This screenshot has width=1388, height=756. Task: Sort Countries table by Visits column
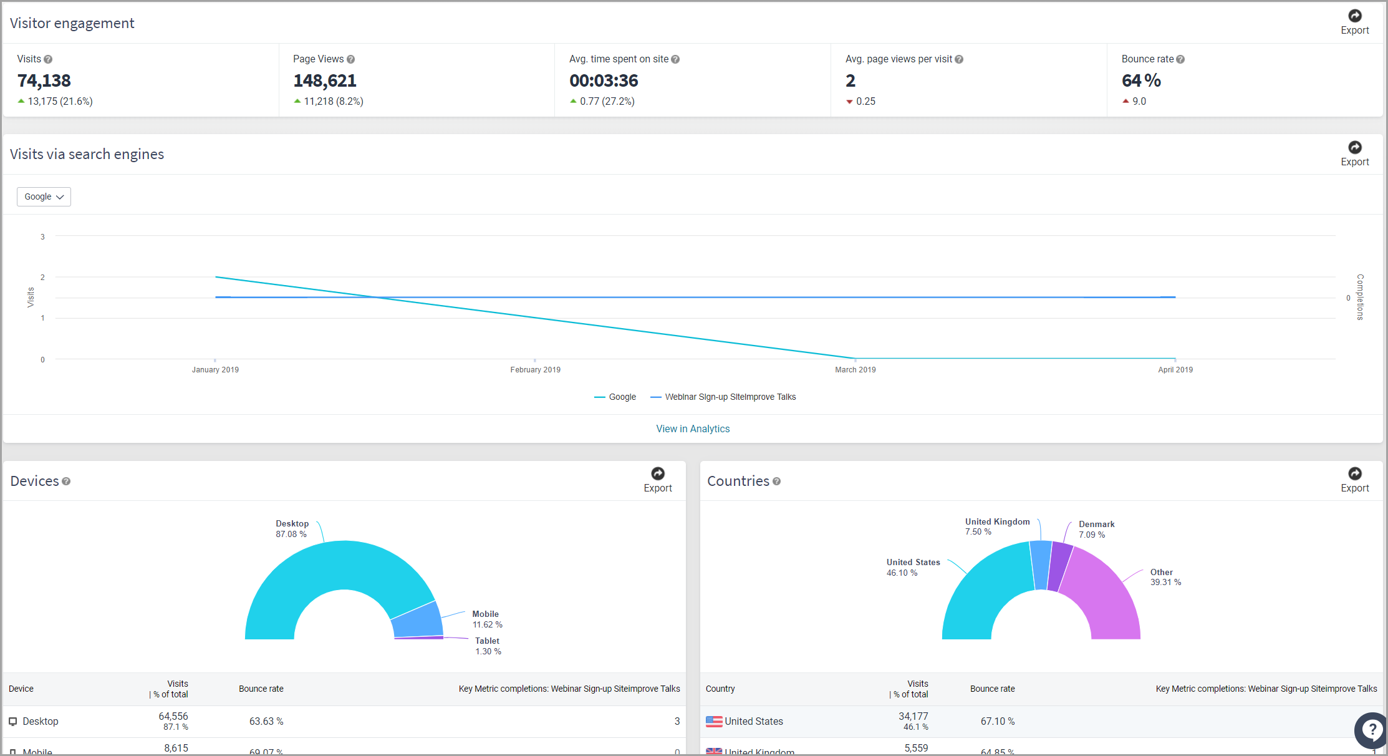(909, 689)
